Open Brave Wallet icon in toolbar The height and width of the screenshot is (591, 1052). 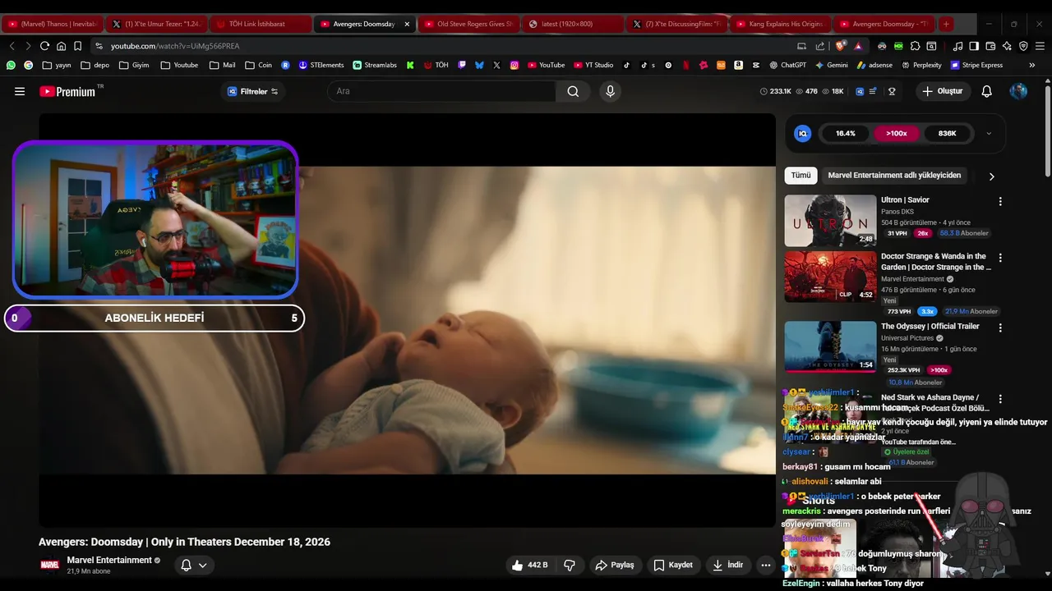990,46
